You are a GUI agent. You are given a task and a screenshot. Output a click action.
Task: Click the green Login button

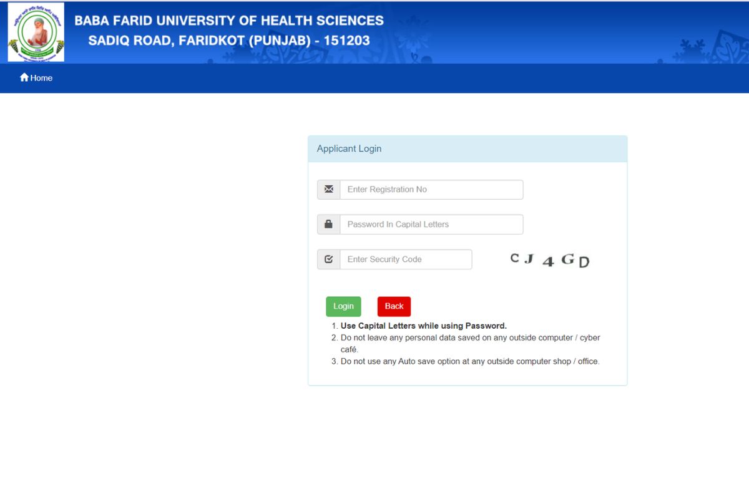click(343, 306)
